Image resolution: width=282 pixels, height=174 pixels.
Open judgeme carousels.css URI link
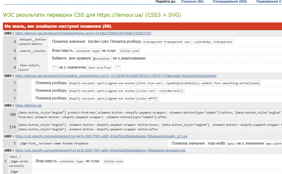pyautogui.click(x=100, y=150)
